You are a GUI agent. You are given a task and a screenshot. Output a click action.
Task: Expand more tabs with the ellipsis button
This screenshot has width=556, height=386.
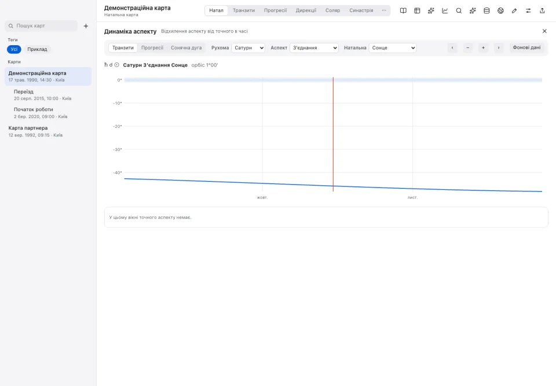pos(384,10)
